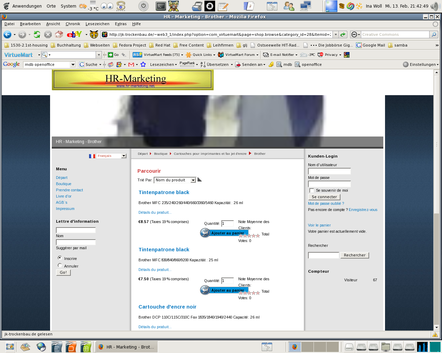Screen dimensions: 442x353
Task: Open the Gmail icon in Google toolbar
Action: point(131,64)
